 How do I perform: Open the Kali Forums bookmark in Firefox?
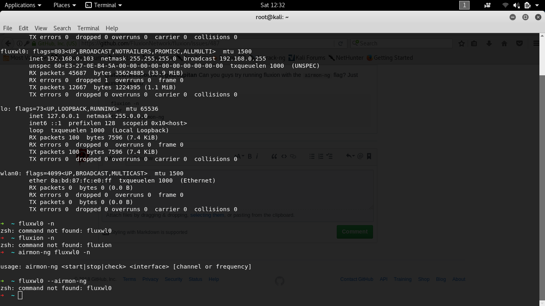[307, 58]
